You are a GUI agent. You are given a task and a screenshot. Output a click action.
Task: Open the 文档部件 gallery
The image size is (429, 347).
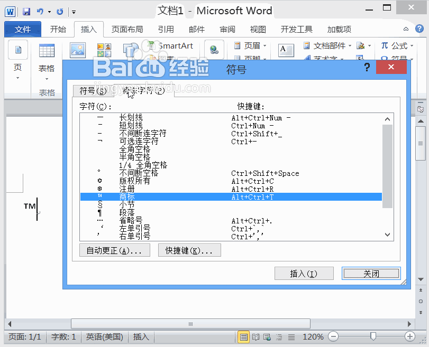click(329, 46)
